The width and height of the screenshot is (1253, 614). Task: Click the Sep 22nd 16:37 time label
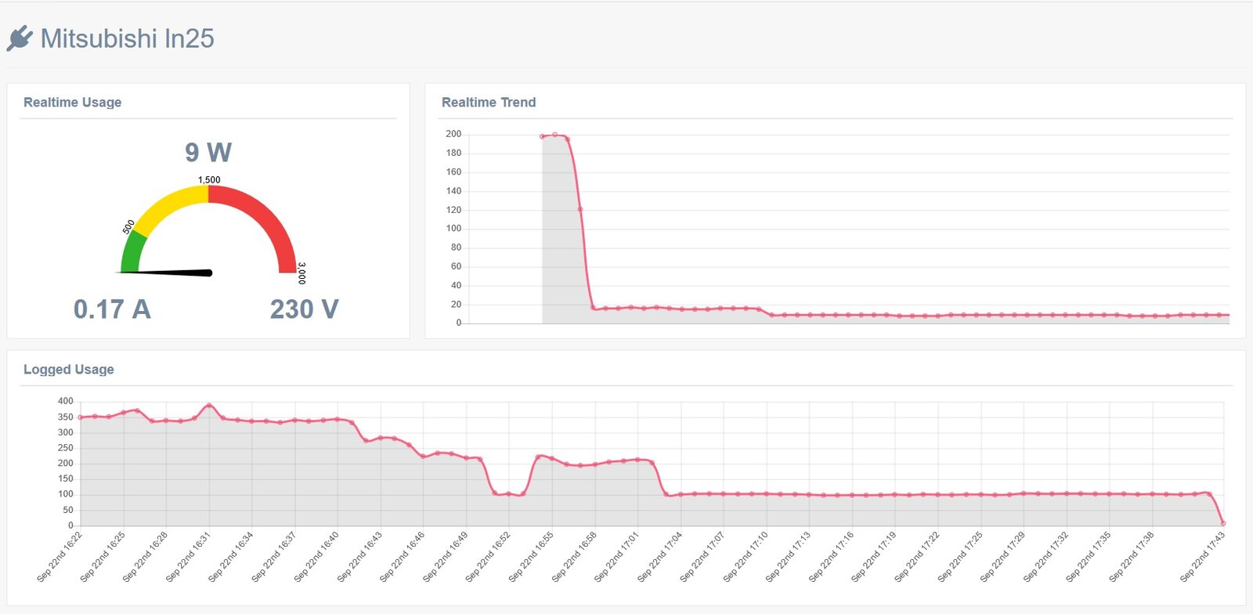[273, 557]
